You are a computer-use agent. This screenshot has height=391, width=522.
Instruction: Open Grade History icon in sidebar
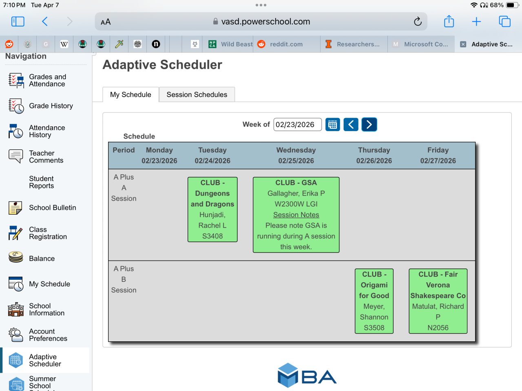[x=16, y=106]
